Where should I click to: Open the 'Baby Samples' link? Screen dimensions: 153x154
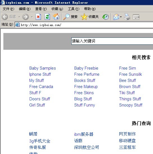[42, 68]
